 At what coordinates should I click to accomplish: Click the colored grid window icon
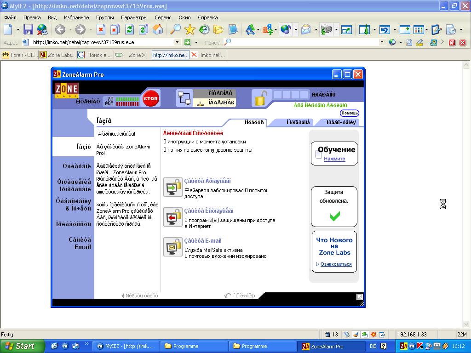pyautogui.click(x=419, y=29)
